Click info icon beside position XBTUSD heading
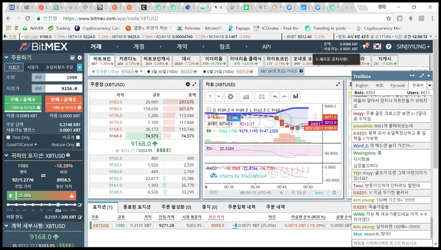Image resolution: width=441 pixels, height=250 pixels. [x=68, y=155]
